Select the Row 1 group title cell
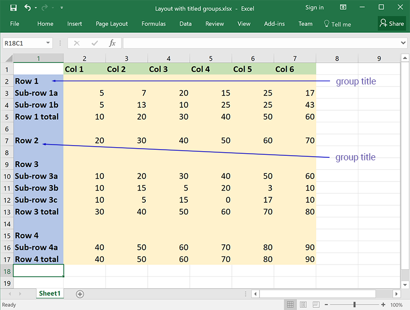This screenshot has width=410, height=310. click(38, 81)
